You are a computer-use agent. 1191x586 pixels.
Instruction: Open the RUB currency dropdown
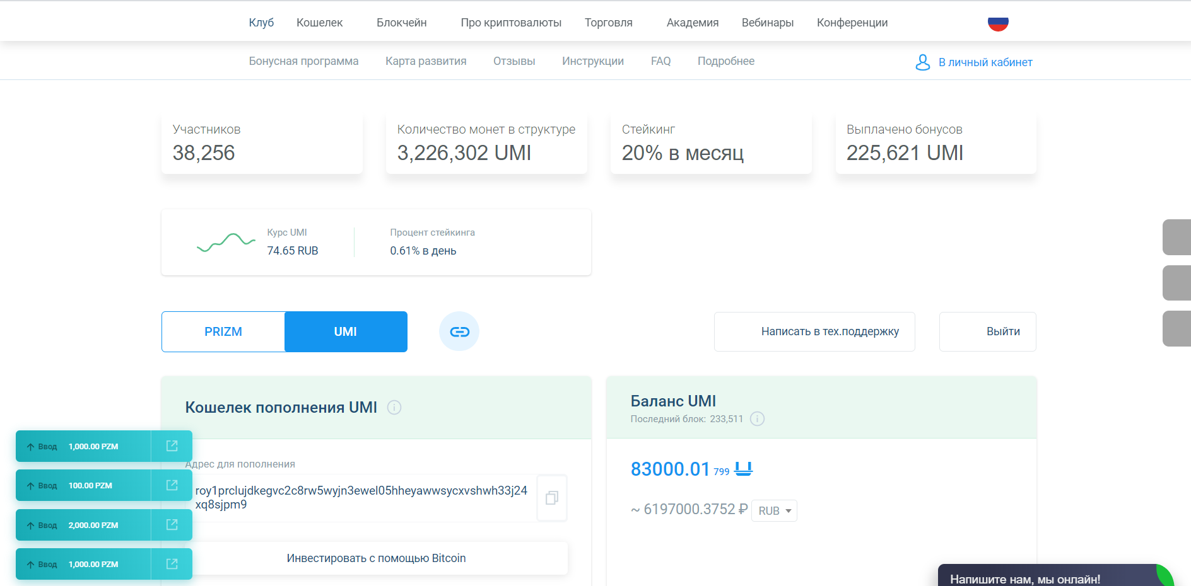pos(774,510)
